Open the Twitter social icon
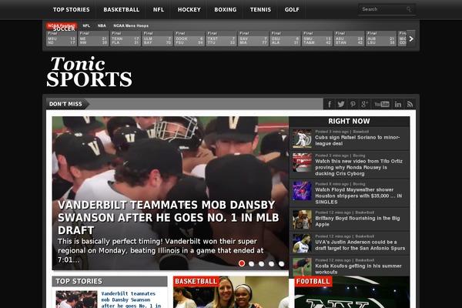Screen dimensions: 462x308 point(341,104)
